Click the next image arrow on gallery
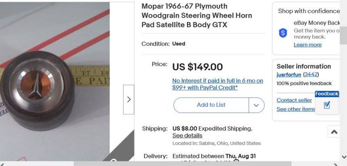This screenshot has width=347, height=166. [128, 99]
